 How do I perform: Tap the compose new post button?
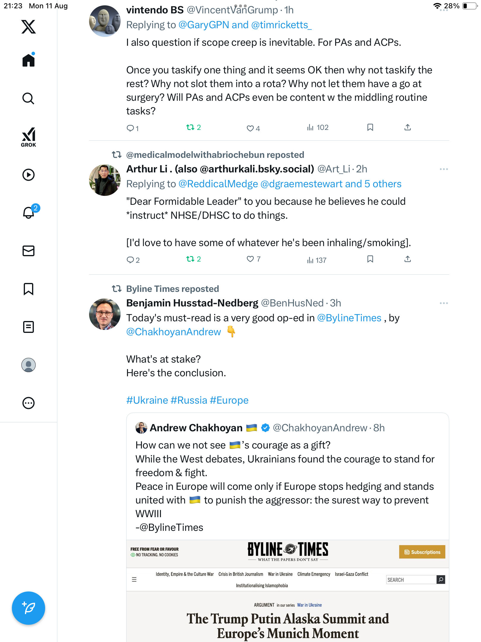(x=29, y=608)
